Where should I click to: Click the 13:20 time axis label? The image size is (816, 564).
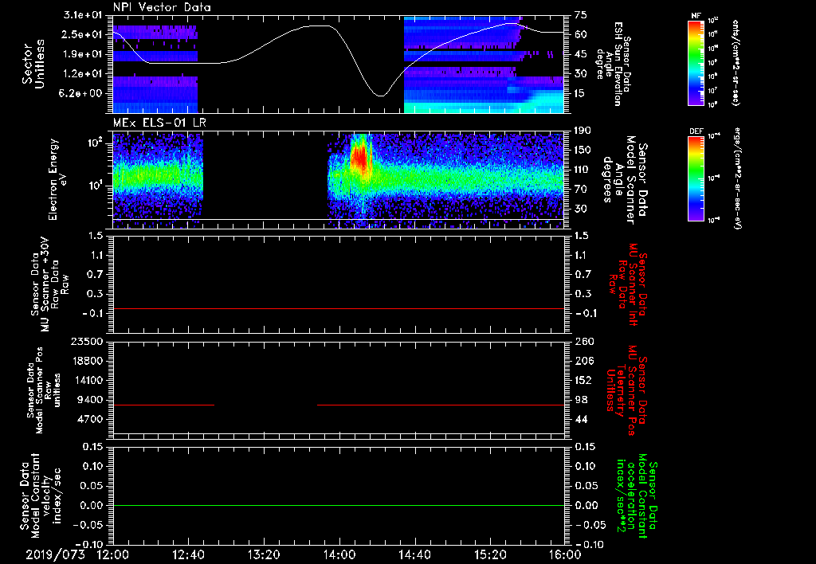264,554
